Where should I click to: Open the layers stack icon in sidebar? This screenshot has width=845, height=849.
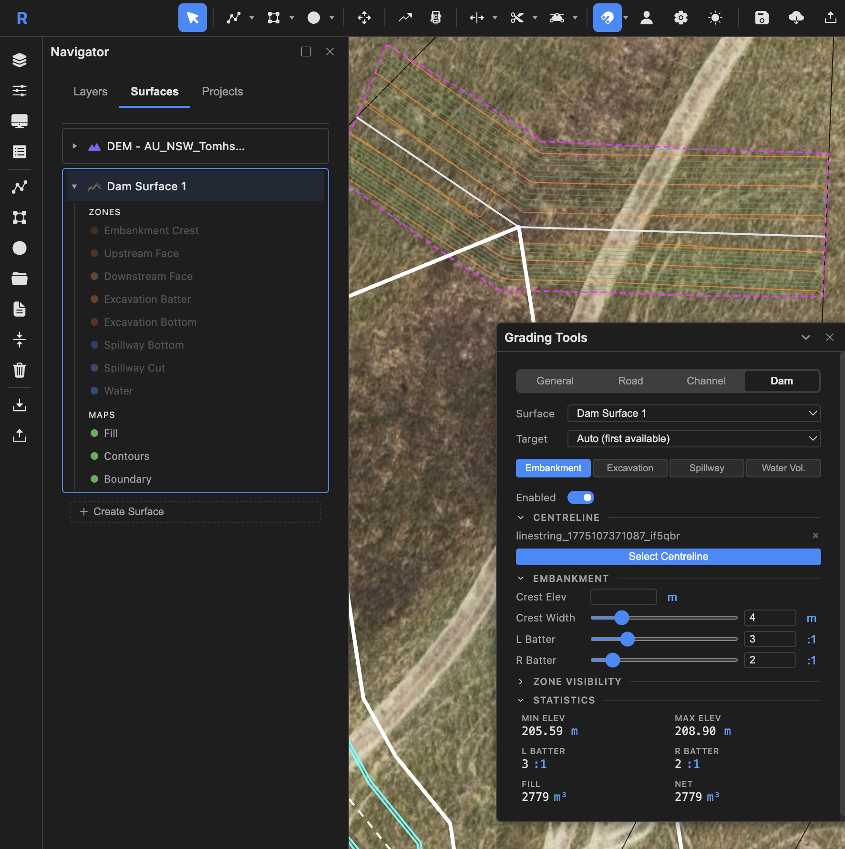20,60
